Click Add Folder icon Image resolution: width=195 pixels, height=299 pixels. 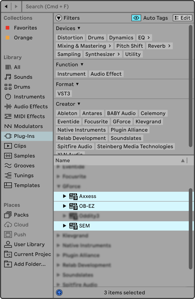point(8,264)
